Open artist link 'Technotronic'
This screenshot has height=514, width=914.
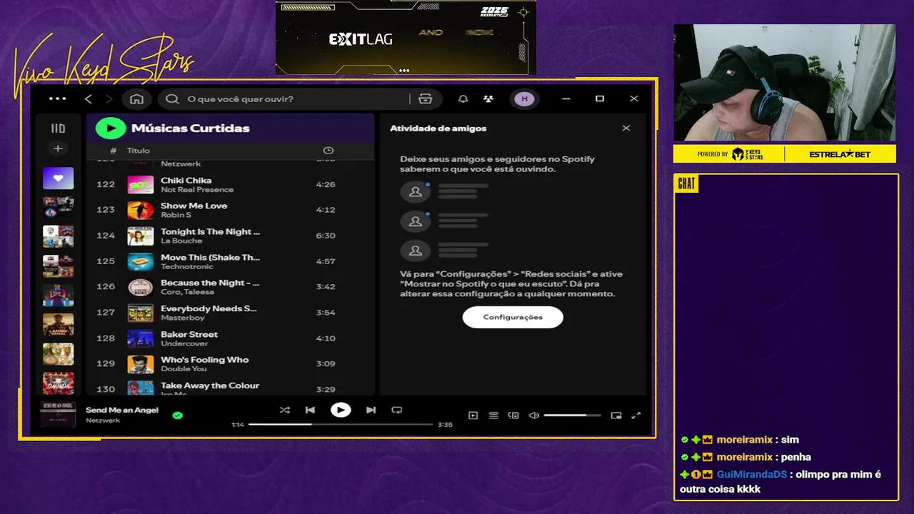[x=187, y=266]
